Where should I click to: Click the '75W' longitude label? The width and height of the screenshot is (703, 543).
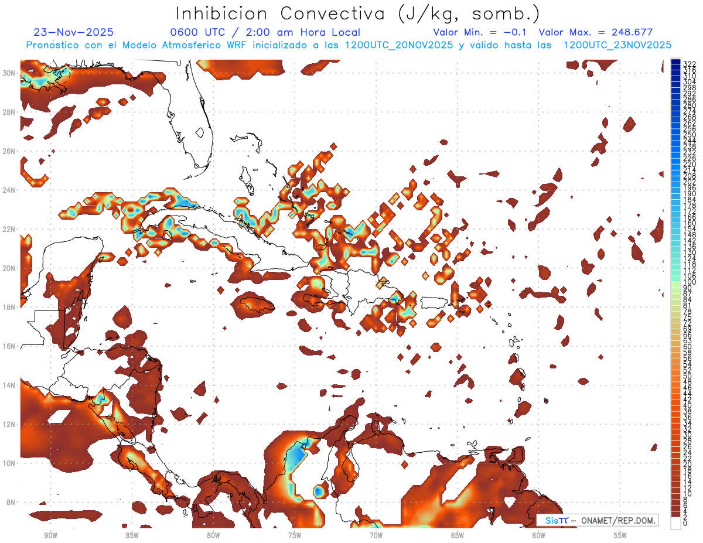295,535
